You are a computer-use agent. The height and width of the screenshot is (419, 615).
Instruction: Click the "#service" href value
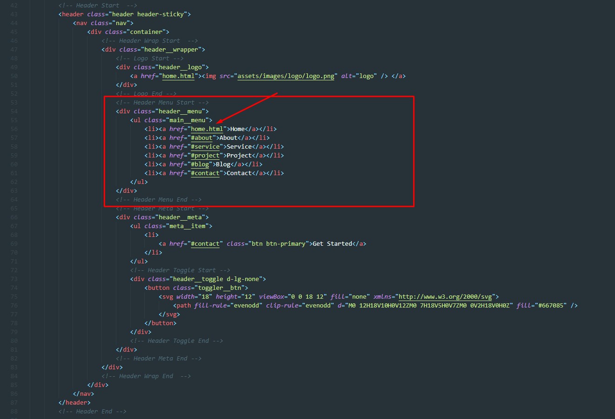tap(205, 147)
